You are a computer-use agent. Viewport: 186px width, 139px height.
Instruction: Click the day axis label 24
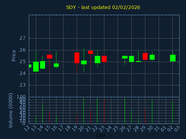click(x=109, y=129)
